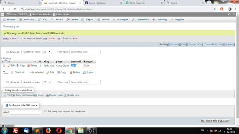Screen dimensions: 239x134
Task: Open the Operations tab
Action: tap(140, 20)
